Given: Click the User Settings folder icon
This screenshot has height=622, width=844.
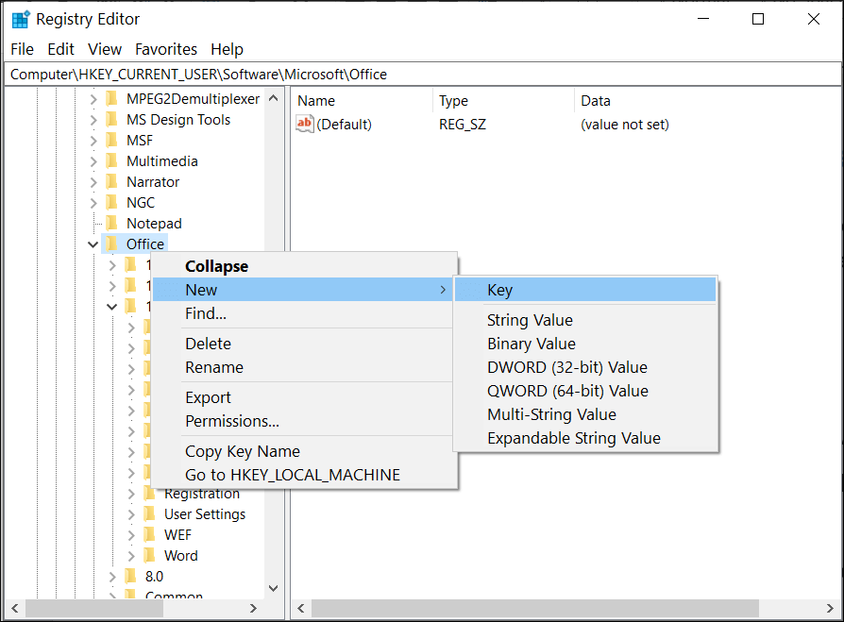Looking at the screenshot, I should (150, 513).
